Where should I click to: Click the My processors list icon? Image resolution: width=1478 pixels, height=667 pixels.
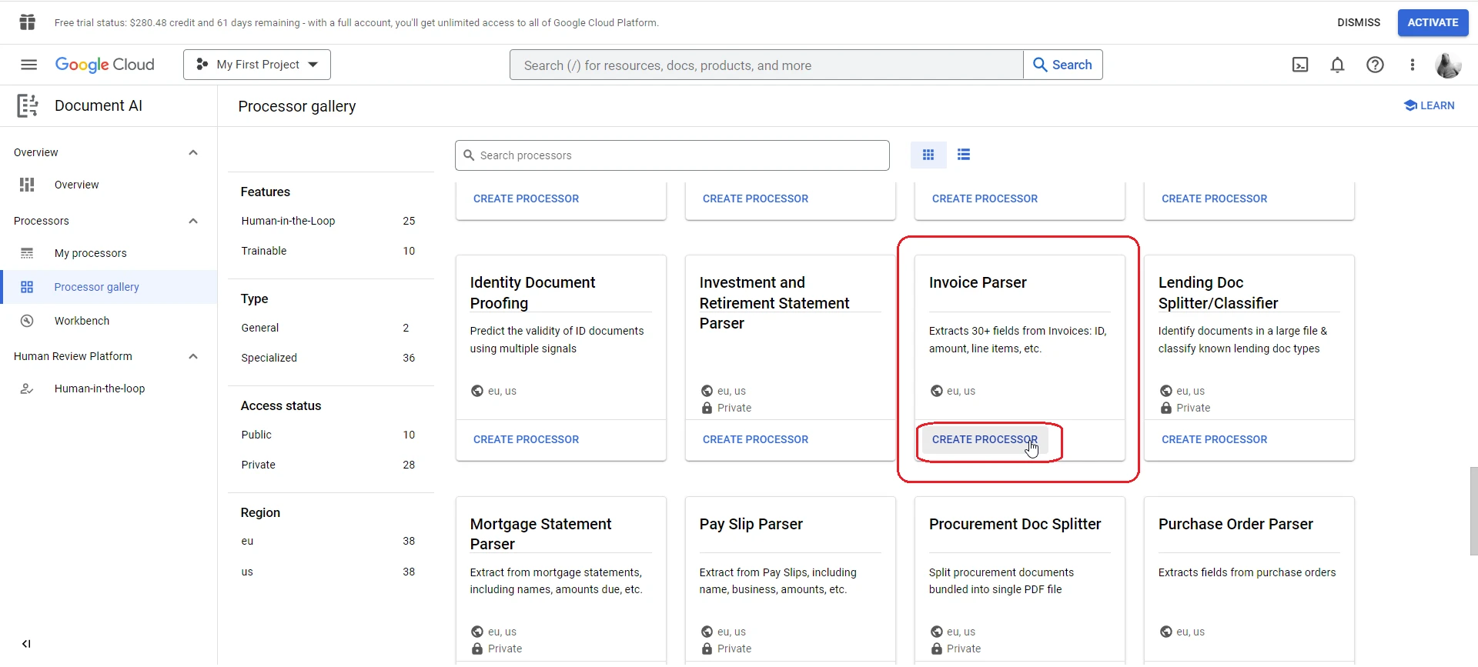pyautogui.click(x=27, y=253)
